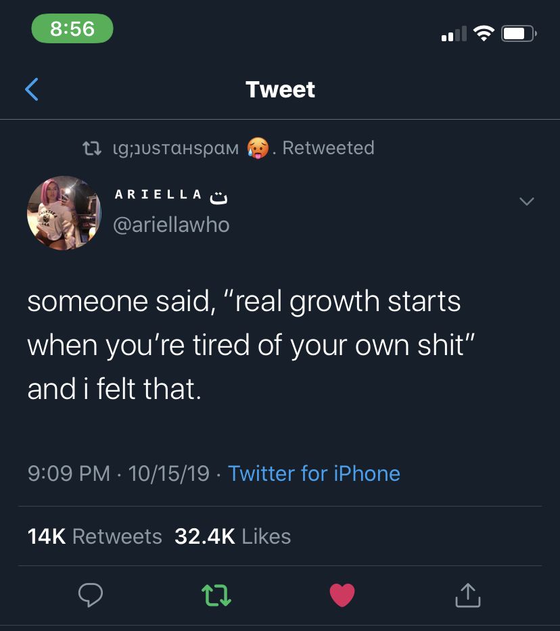Image resolution: width=560 pixels, height=631 pixels.
Task: Tap the back arrow icon
Action: [32, 89]
